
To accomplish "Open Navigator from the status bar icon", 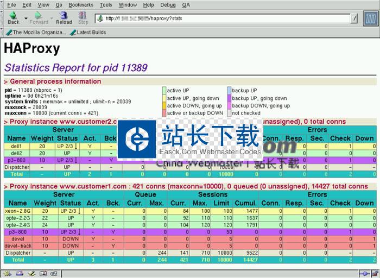I will point(7,274).
